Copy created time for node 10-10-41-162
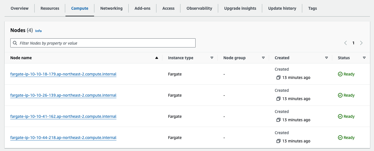The width and height of the screenshot is (374, 151). [x=278, y=120]
